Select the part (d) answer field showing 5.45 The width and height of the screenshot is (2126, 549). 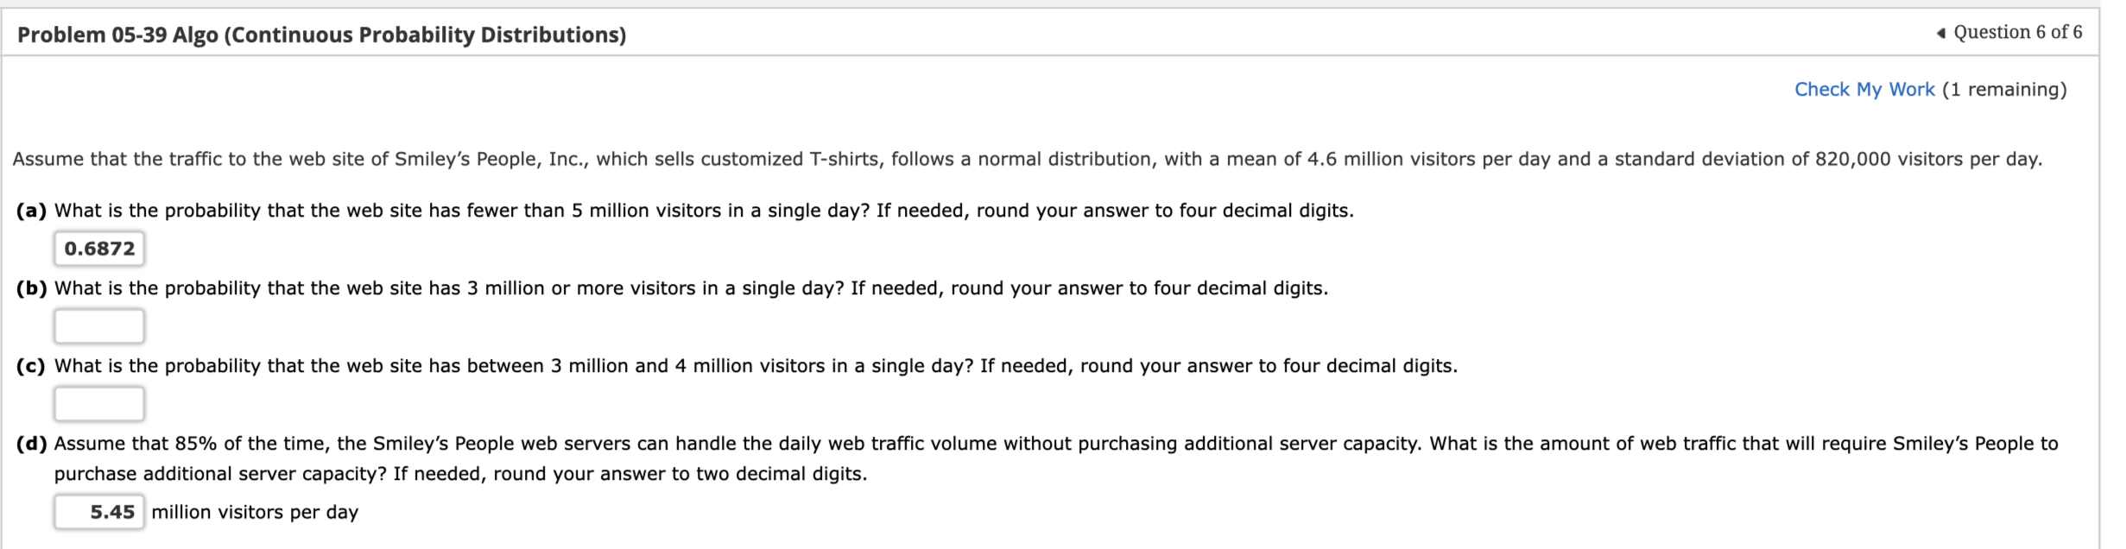tap(100, 510)
